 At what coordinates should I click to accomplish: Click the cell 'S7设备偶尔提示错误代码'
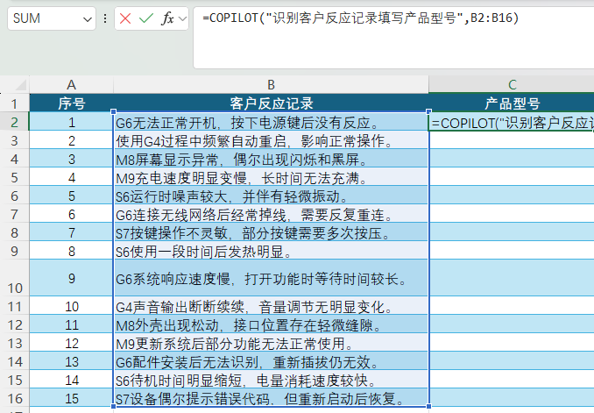point(271,398)
